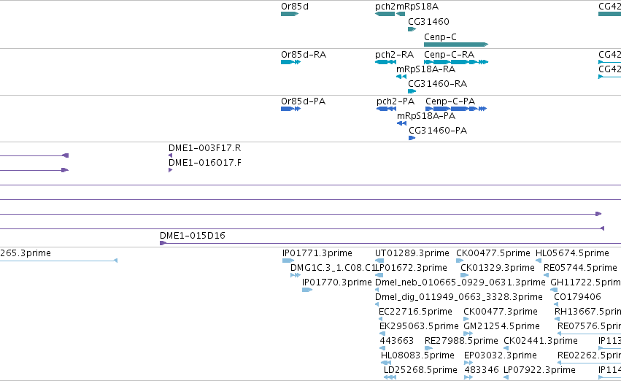Open the CK01329.3prime EST

(x=464, y=275)
